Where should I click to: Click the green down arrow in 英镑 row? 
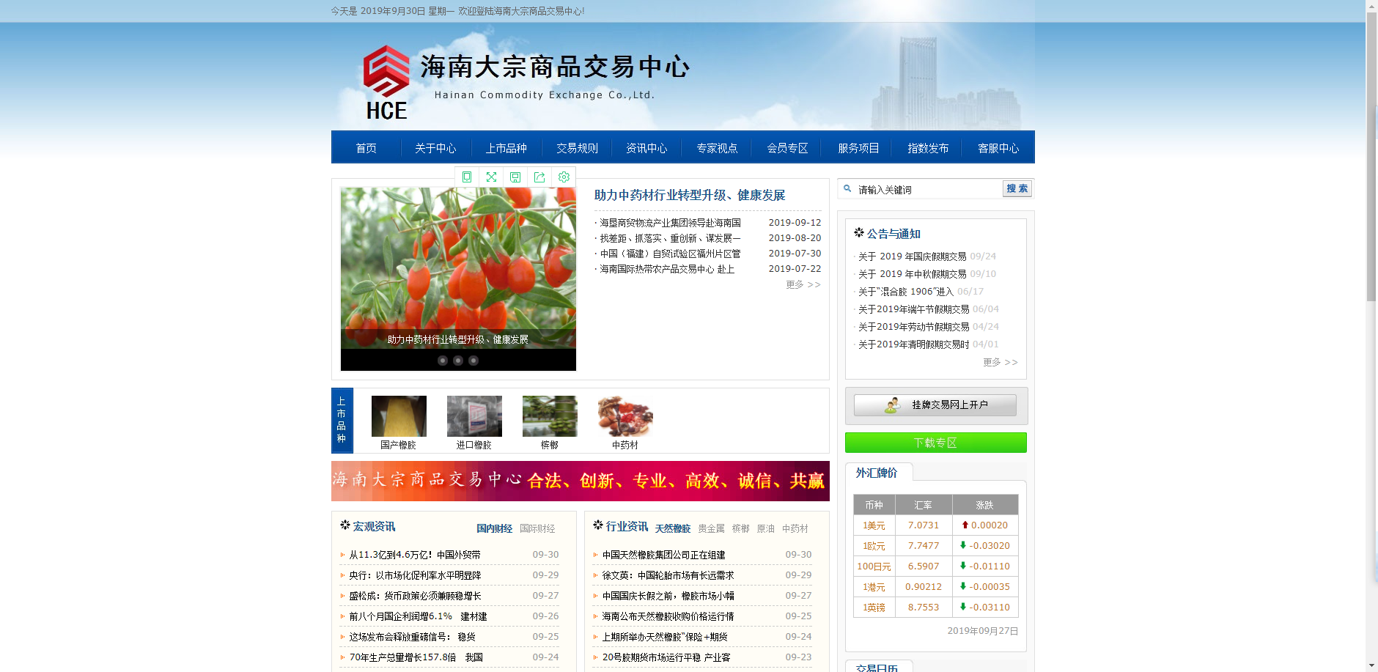(x=963, y=607)
